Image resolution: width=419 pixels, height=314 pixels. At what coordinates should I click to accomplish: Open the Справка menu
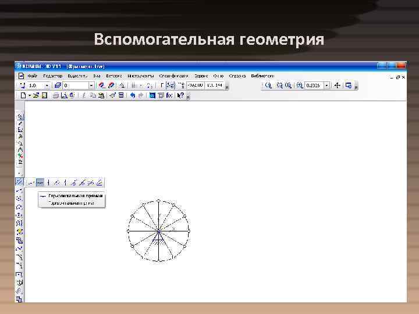pyautogui.click(x=237, y=76)
